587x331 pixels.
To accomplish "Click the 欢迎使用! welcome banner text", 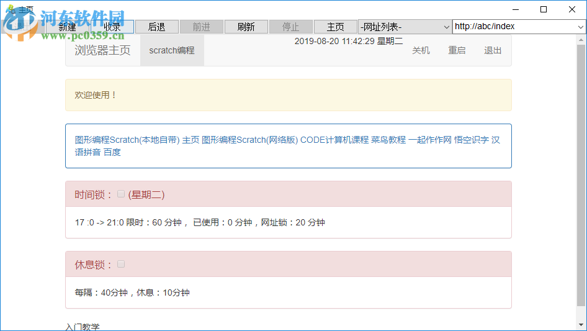I will [x=96, y=95].
